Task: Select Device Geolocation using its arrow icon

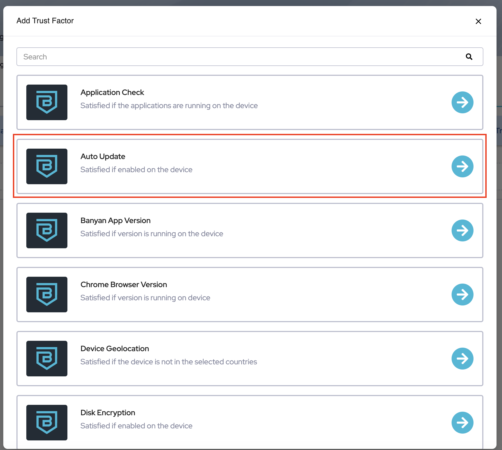Action: point(462,359)
